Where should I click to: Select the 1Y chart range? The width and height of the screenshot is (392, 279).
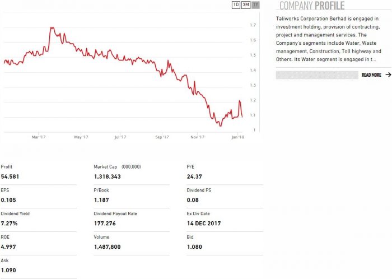256,5
